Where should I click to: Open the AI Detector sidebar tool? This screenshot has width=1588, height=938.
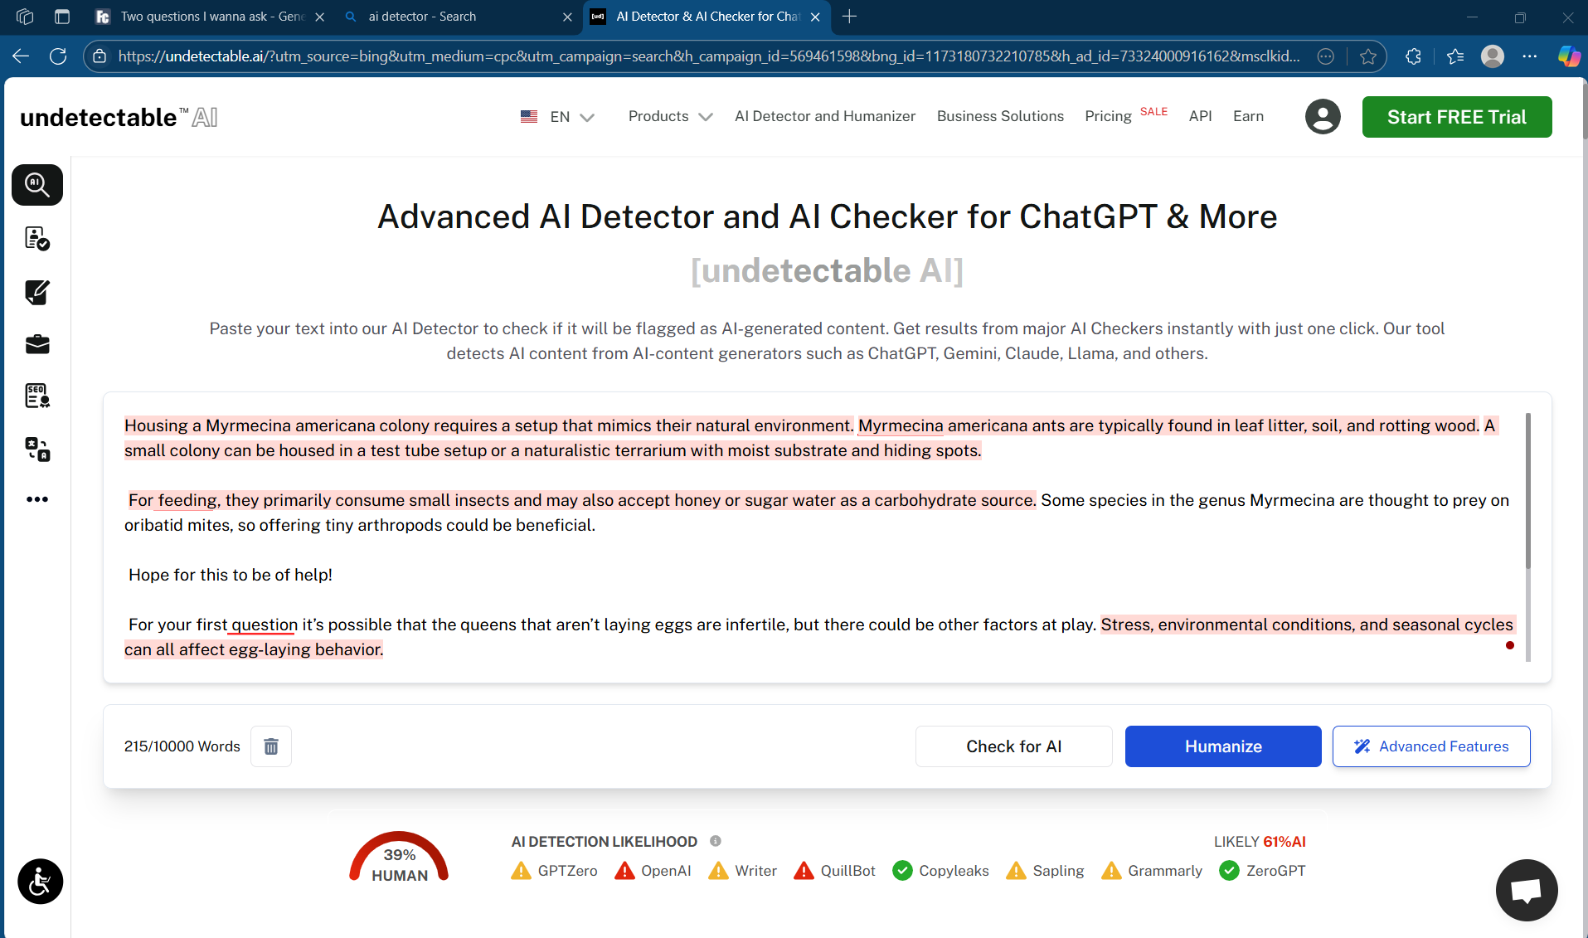37,184
